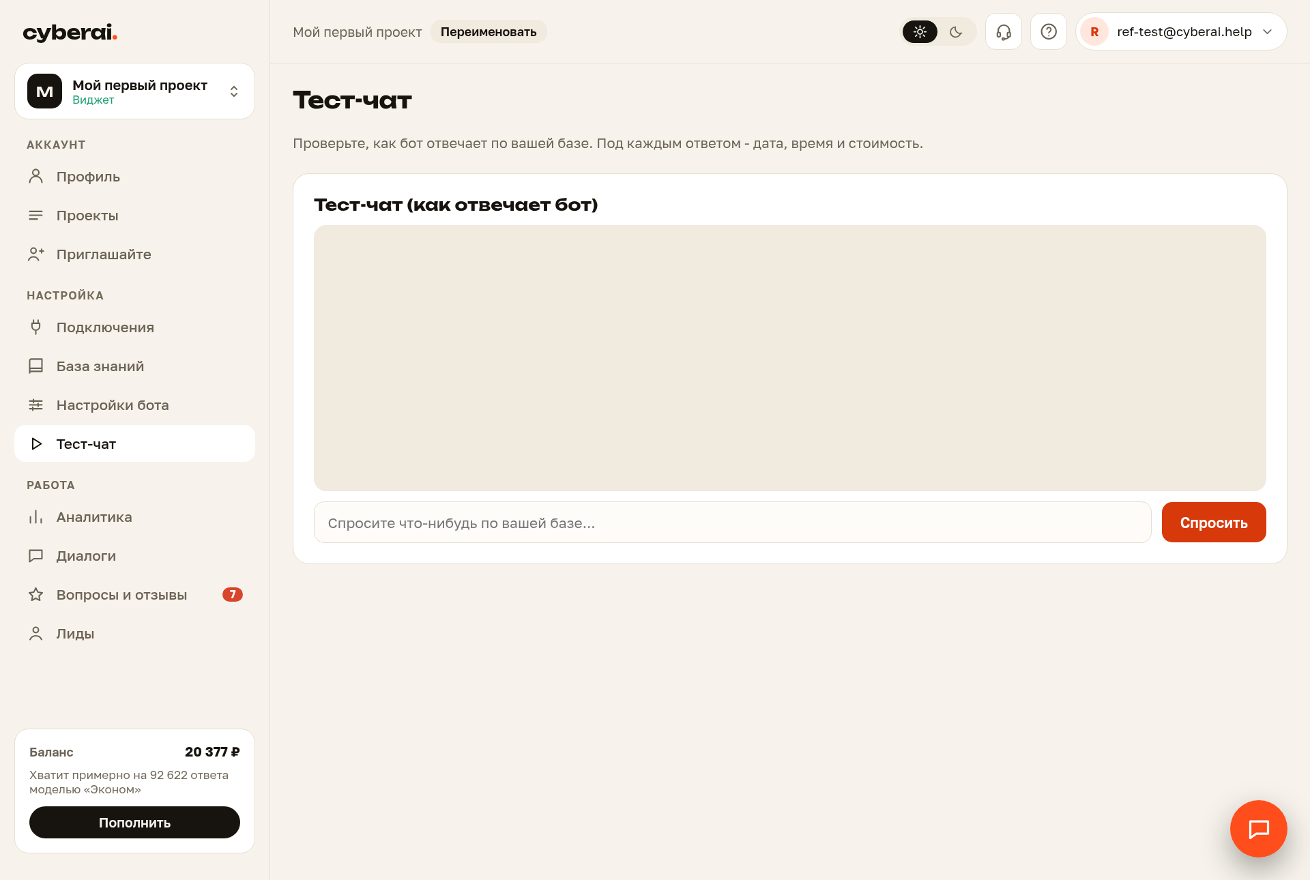Open База знаний book icon
The image size is (1310, 880).
pos(36,366)
